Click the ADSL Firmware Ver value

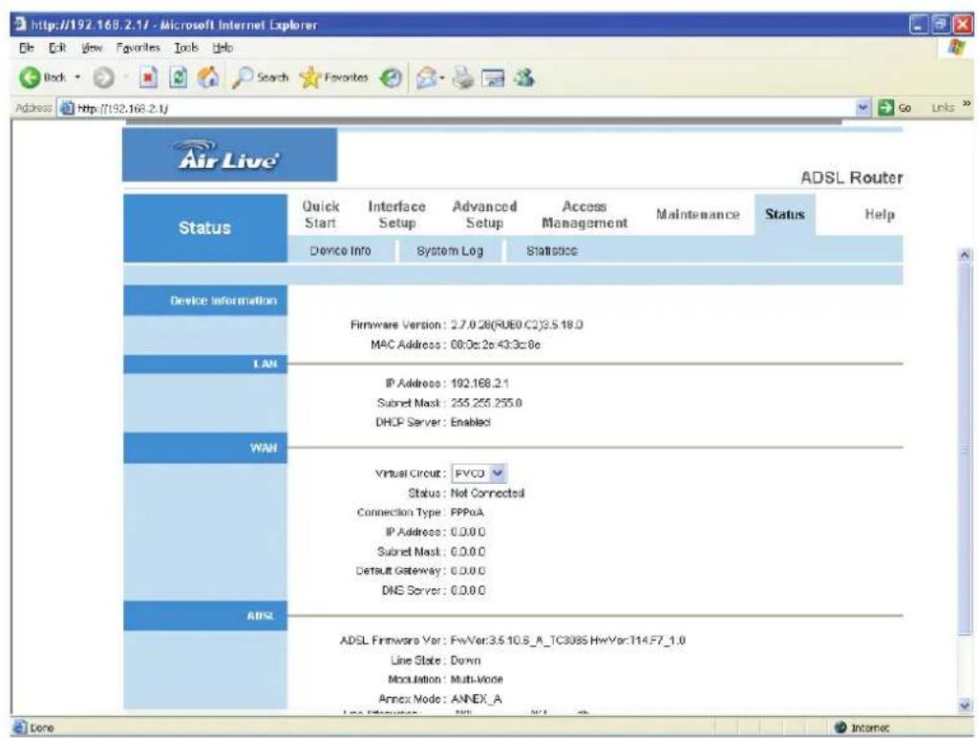pos(567,640)
